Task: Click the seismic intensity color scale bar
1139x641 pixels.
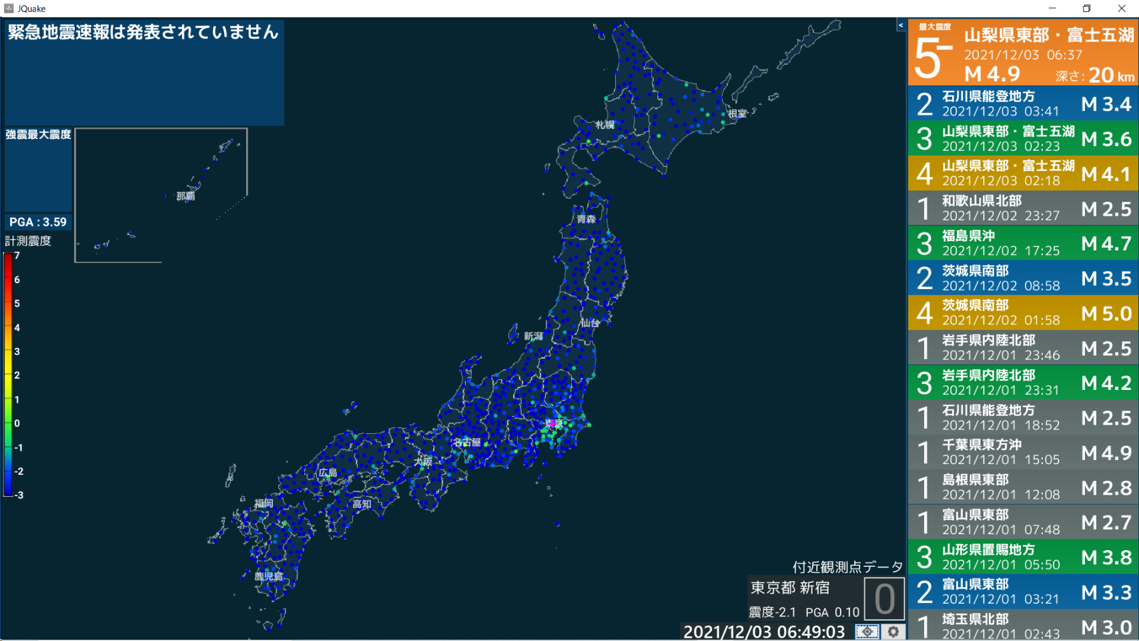Action: coord(8,374)
